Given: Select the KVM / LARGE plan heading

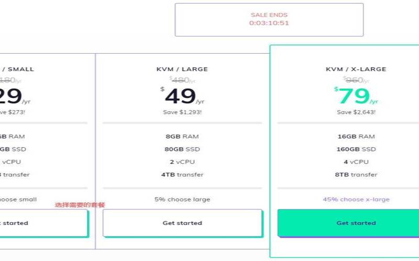Looking at the screenshot, I should (x=182, y=69).
